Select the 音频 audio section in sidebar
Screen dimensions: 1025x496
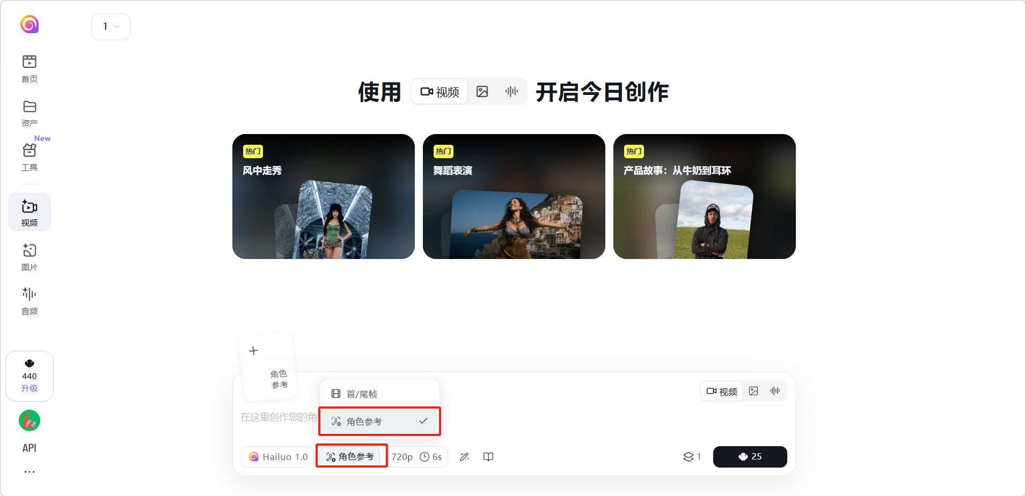coord(30,301)
